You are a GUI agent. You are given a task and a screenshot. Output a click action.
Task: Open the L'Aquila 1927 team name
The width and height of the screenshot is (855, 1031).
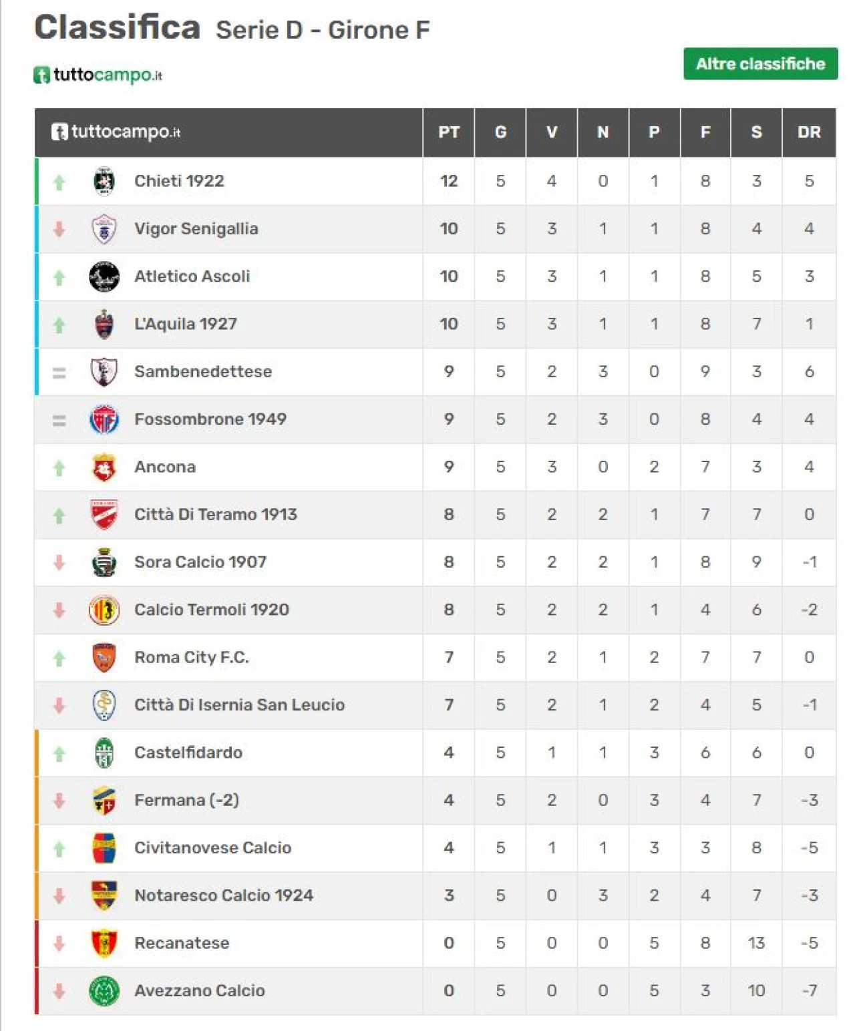186,324
